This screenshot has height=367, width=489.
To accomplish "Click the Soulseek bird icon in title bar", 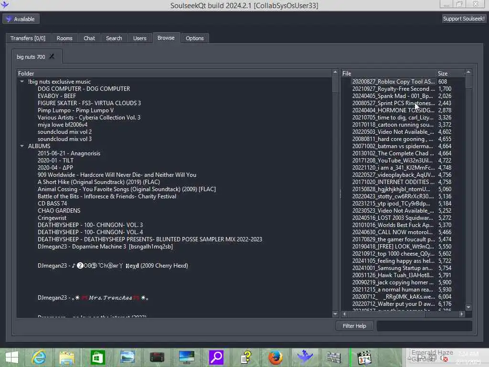I will coord(5,4).
